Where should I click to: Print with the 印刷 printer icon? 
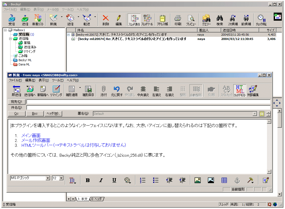(x=178, y=20)
